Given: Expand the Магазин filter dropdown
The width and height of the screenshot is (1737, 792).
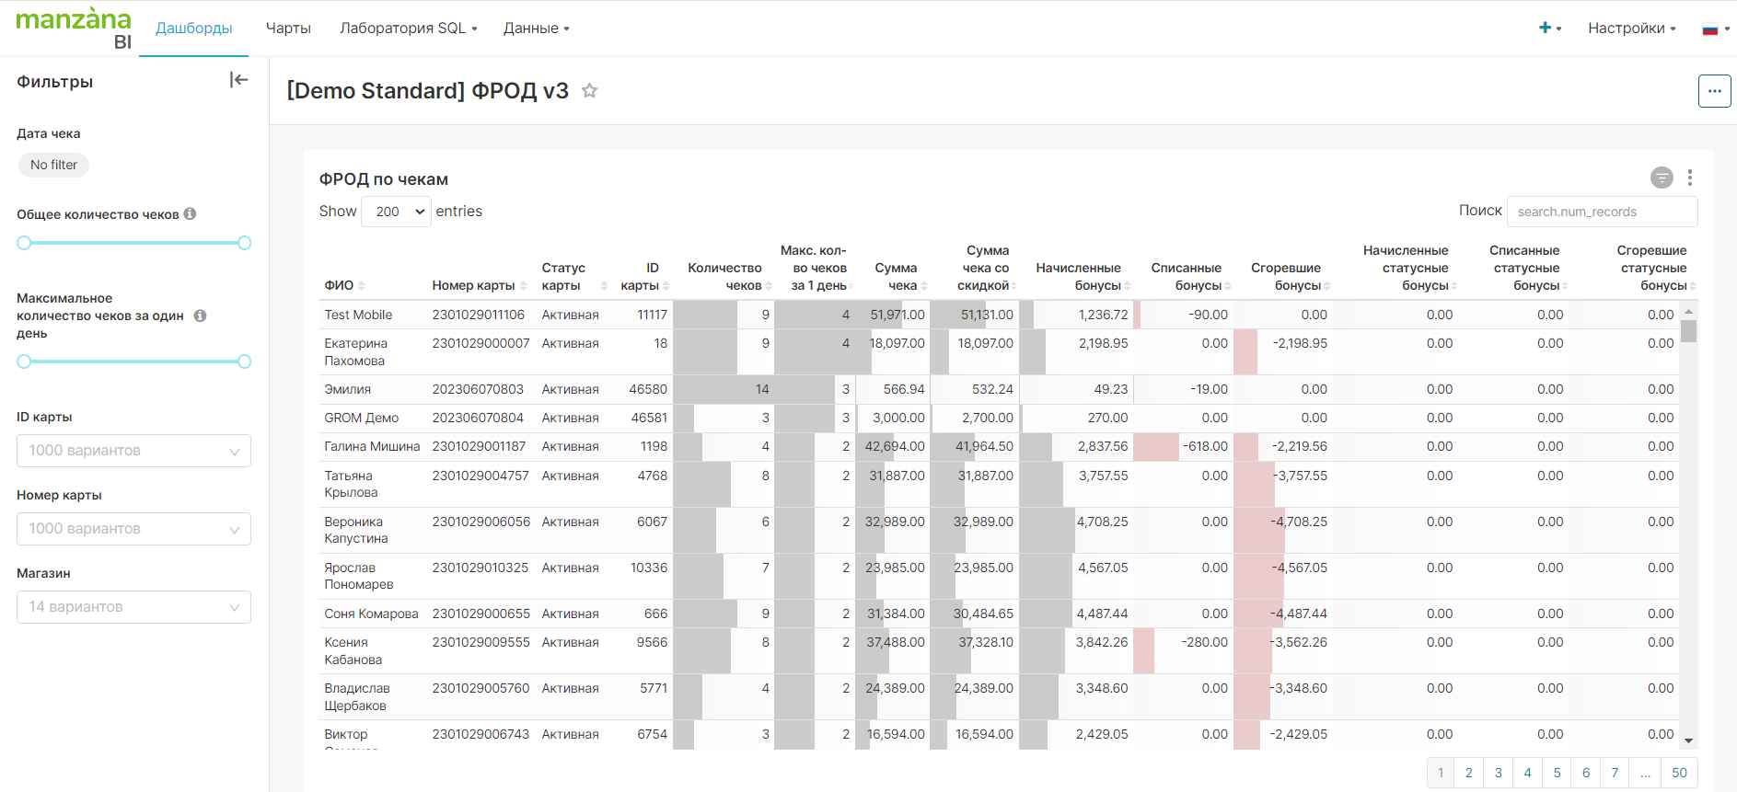Looking at the screenshot, I should [133, 607].
